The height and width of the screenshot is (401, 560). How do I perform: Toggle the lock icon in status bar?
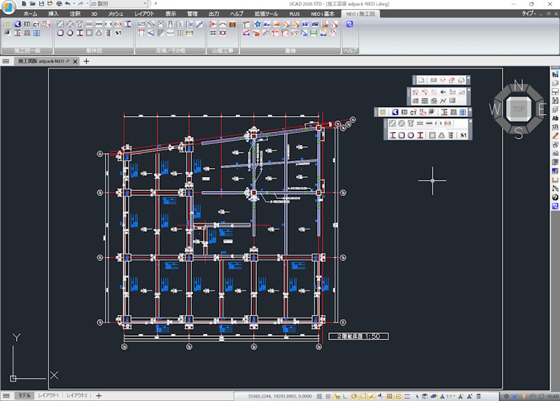515,396
